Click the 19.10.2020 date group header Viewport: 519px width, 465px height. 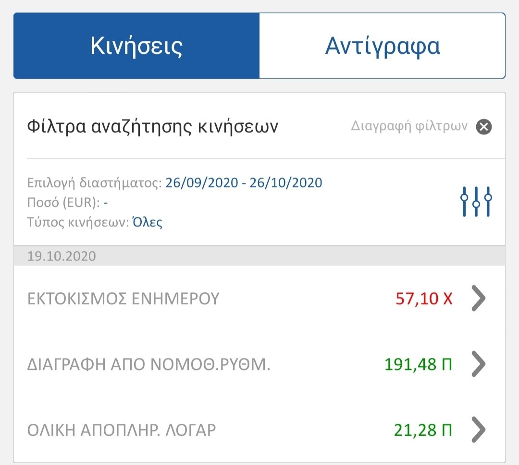(259, 256)
